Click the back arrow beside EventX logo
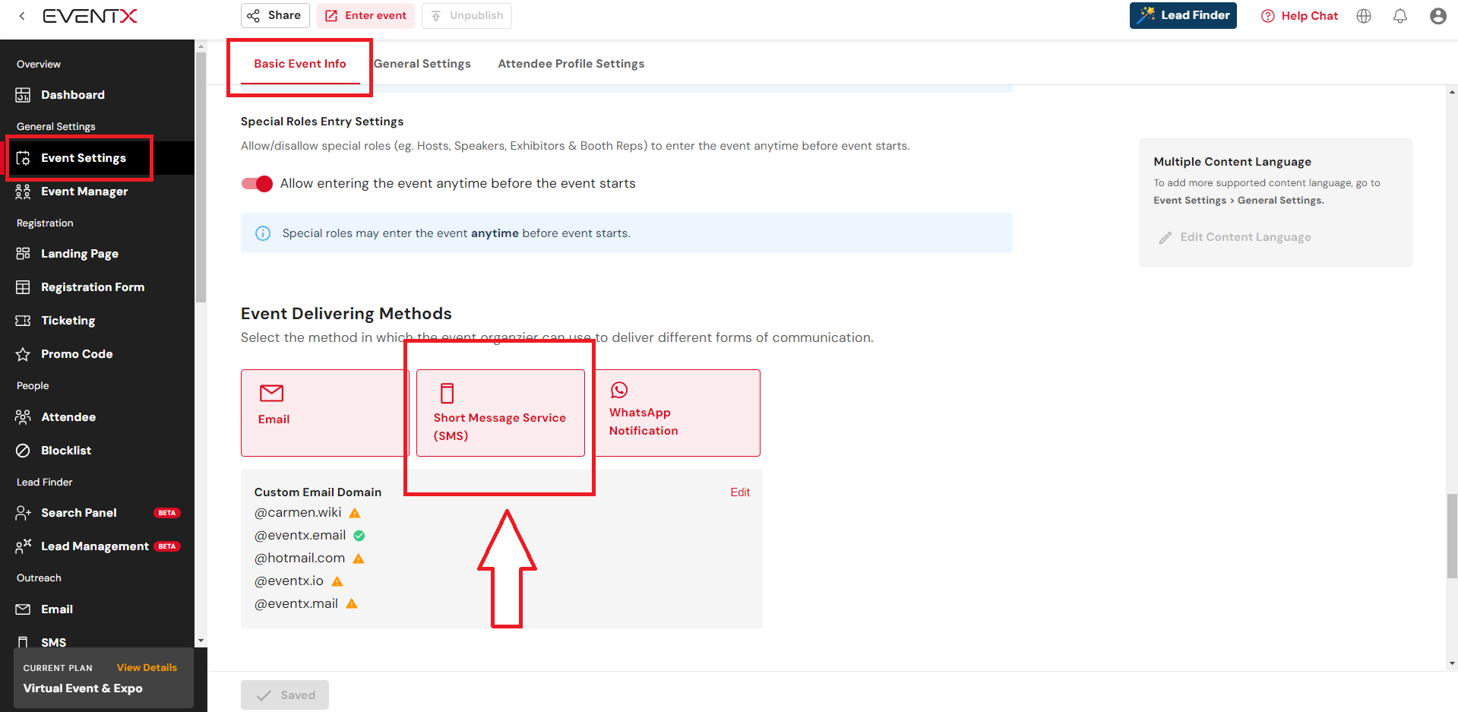This screenshot has height=712, width=1458. point(22,16)
